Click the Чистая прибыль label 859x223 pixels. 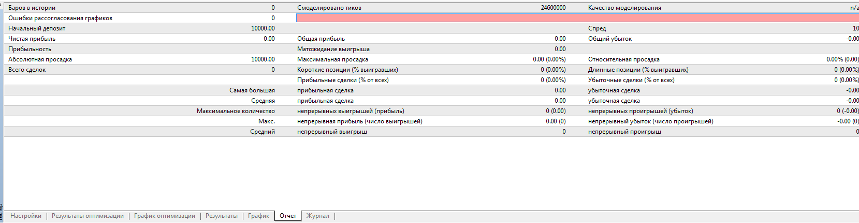pos(32,39)
